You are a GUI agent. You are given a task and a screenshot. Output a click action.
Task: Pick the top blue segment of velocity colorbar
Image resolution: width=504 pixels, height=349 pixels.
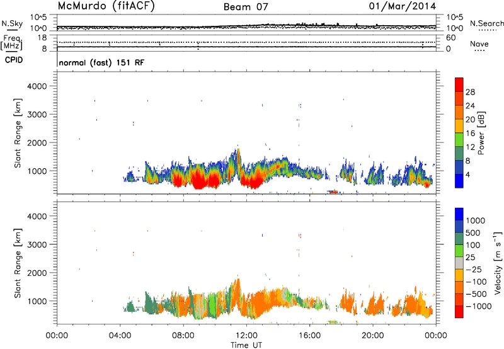(459, 214)
